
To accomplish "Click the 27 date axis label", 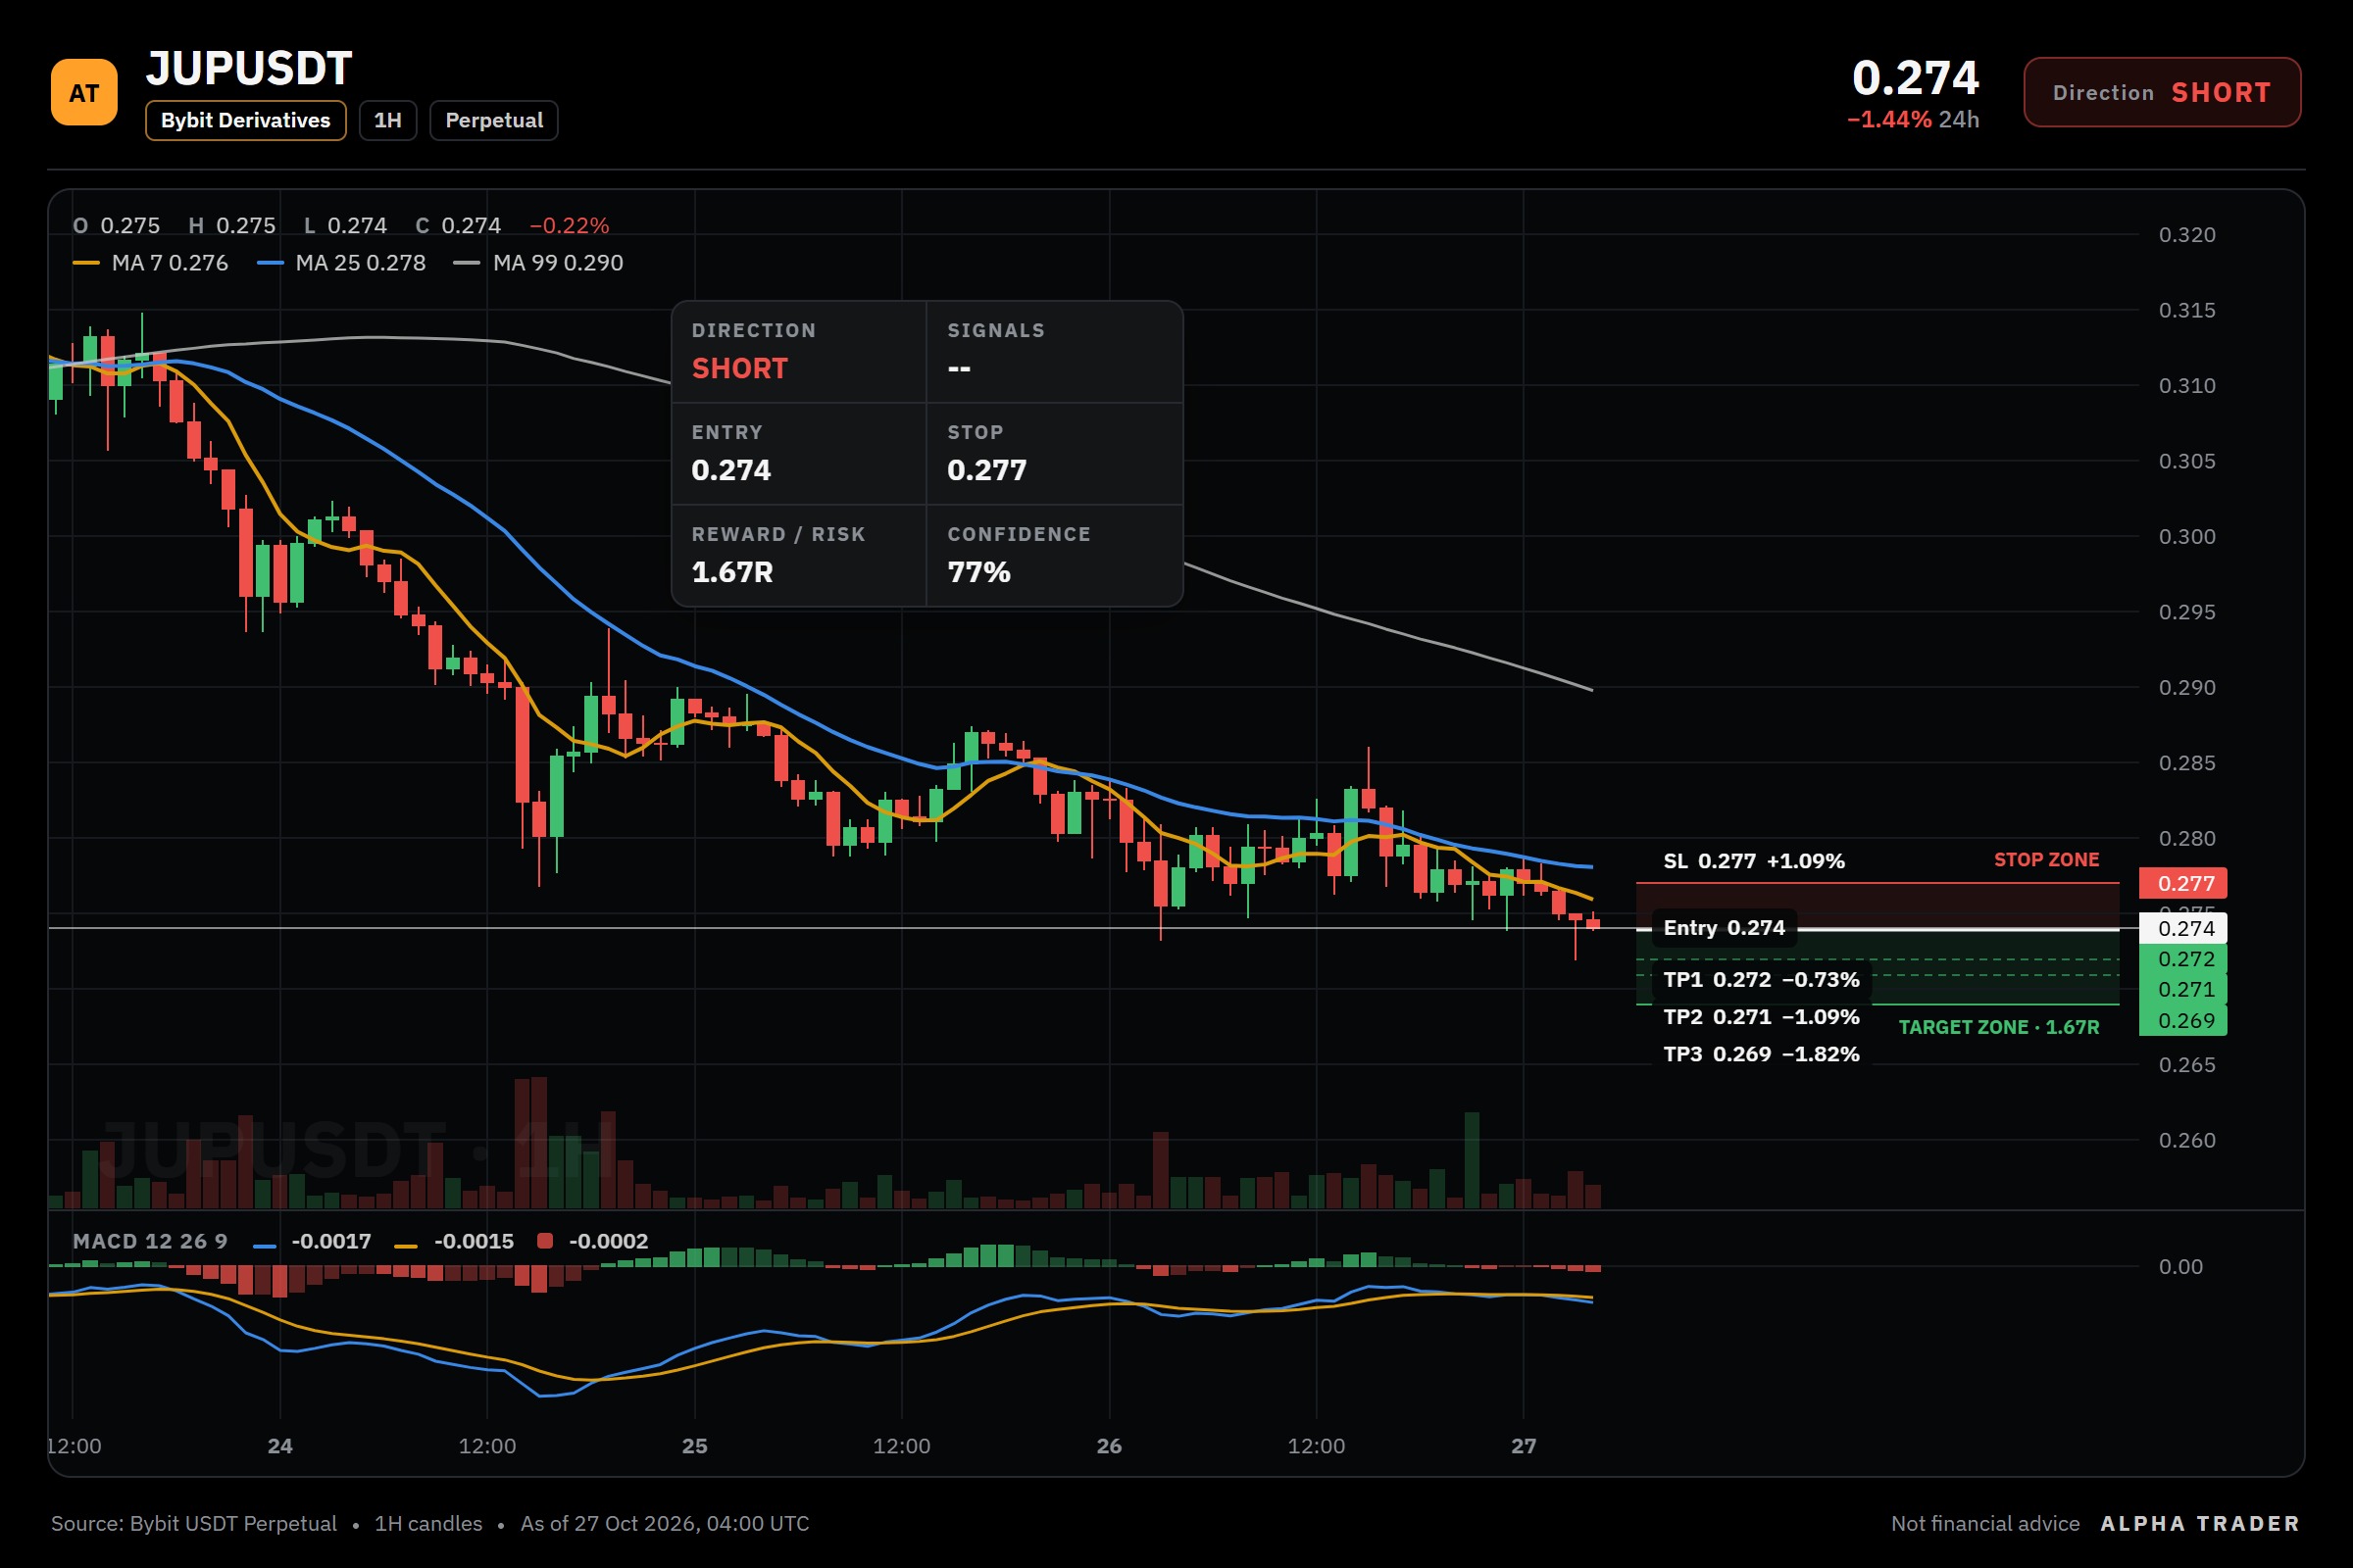I will (x=1524, y=1446).
